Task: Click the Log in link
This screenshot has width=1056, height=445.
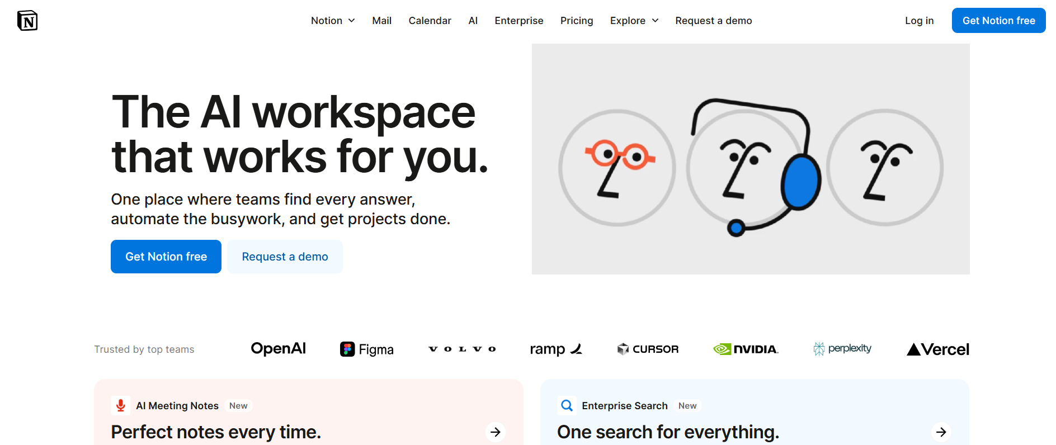Action: (919, 21)
